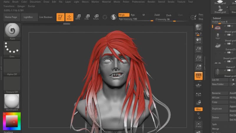Open the Paint brush selector
Screen dimensions: 236x133
click(12, 31)
